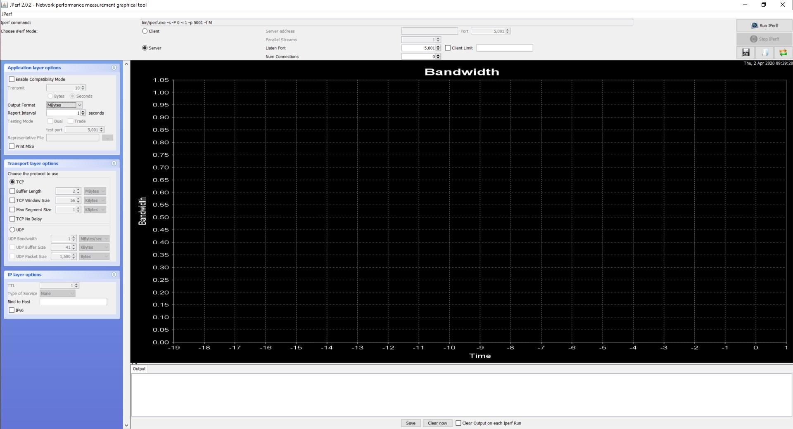Check the Buffer Length option
Image resolution: width=793 pixels, height=429 pixels.
tap(12, 191)
